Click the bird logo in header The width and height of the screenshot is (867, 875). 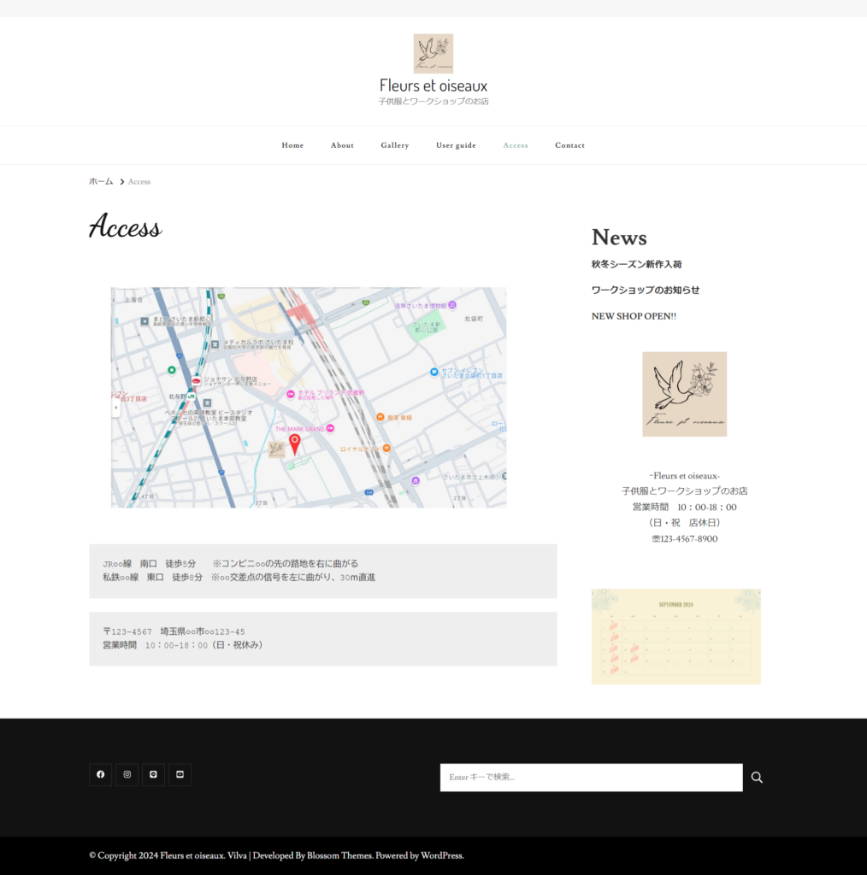point(433,53)
